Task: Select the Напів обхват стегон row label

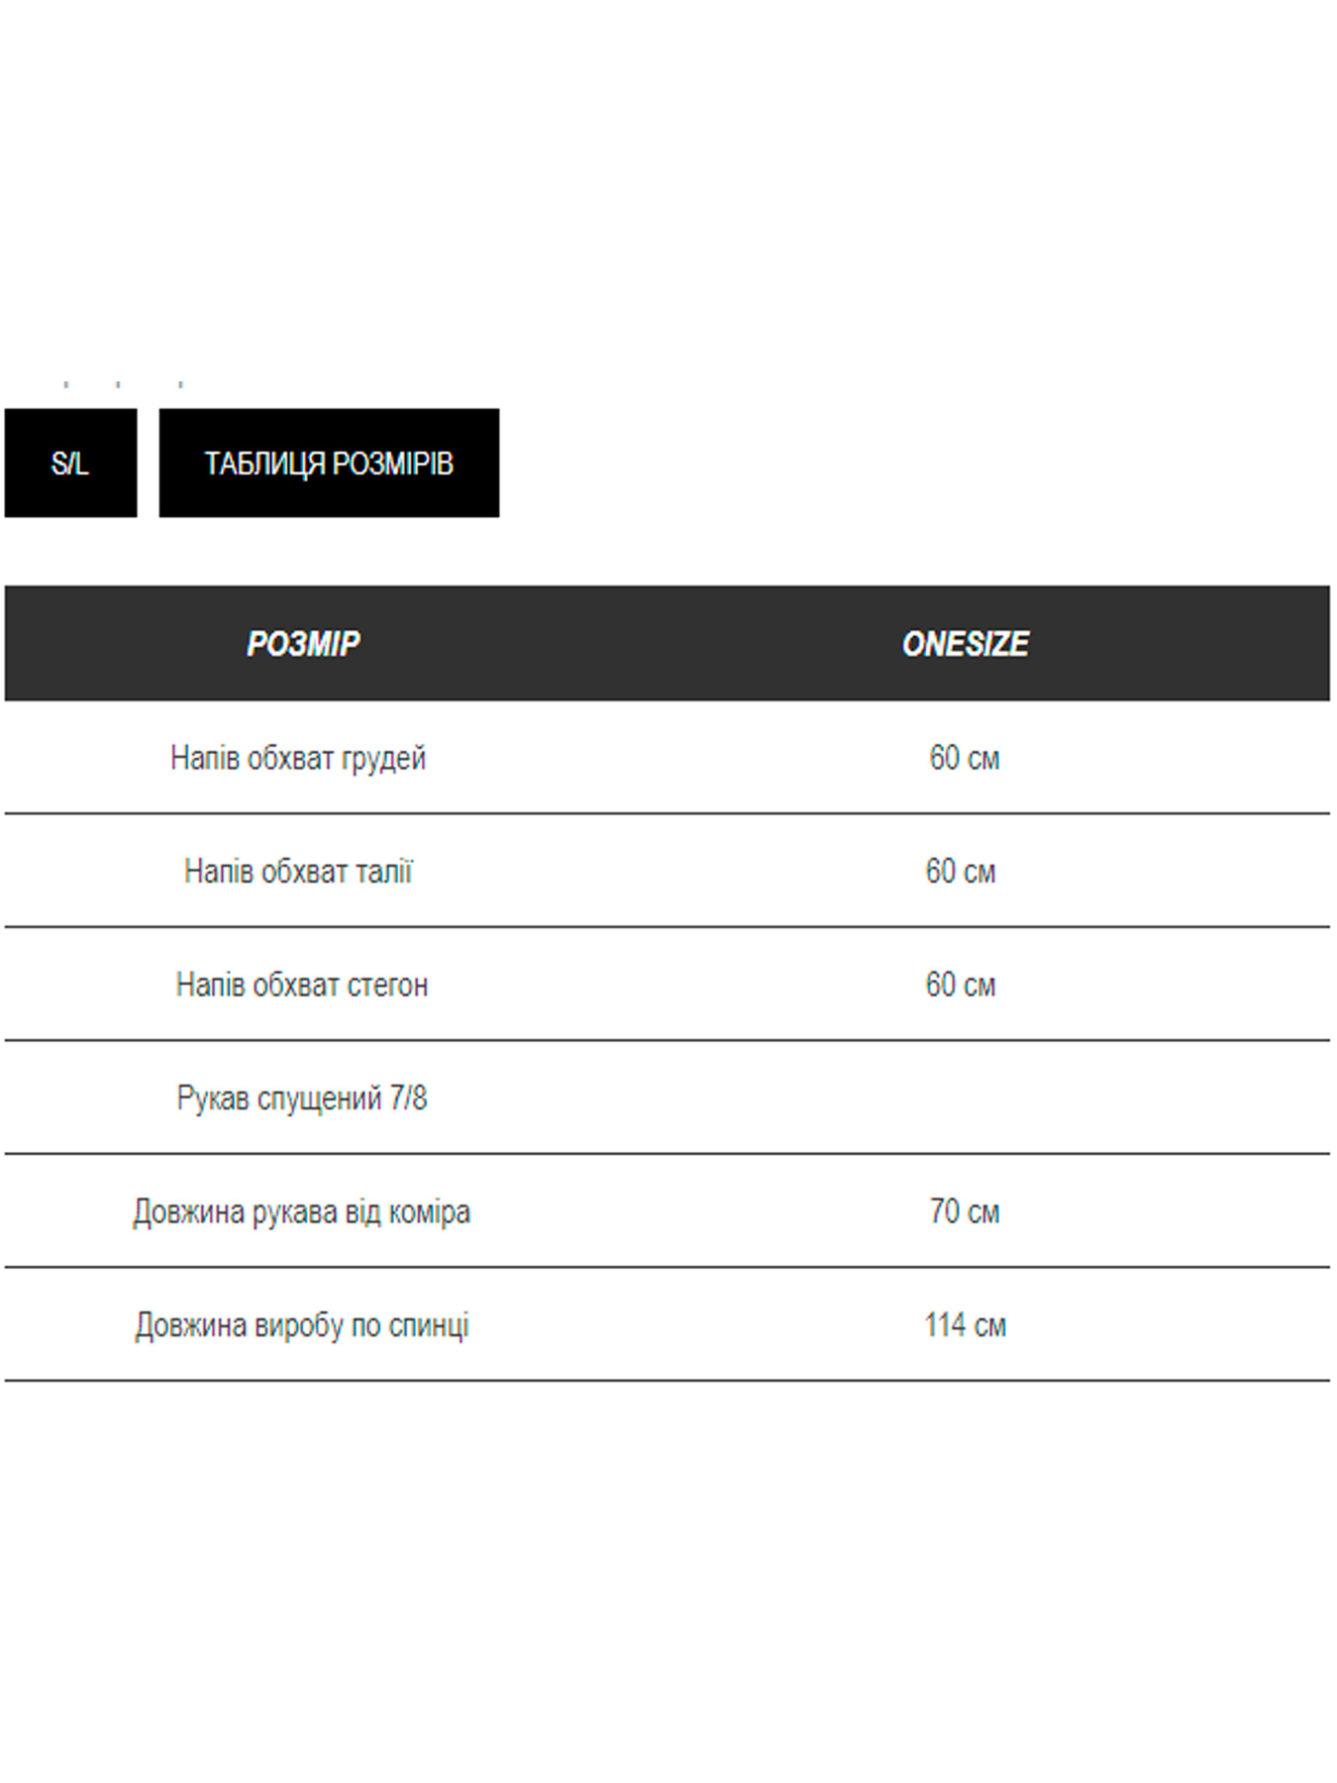Action: point(302,985)
